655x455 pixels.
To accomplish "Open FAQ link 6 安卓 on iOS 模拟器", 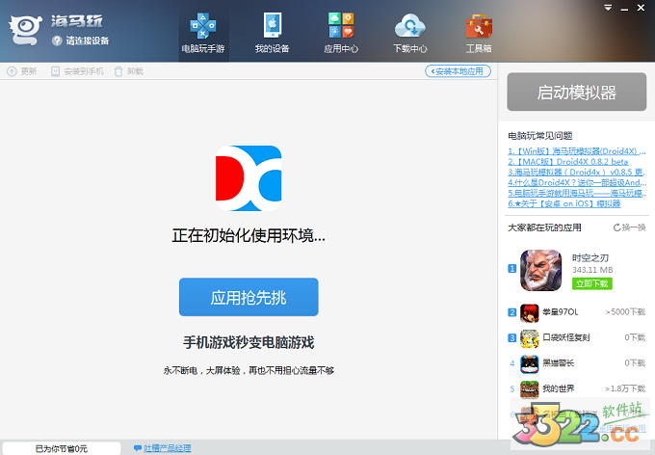I will point(563,203).
